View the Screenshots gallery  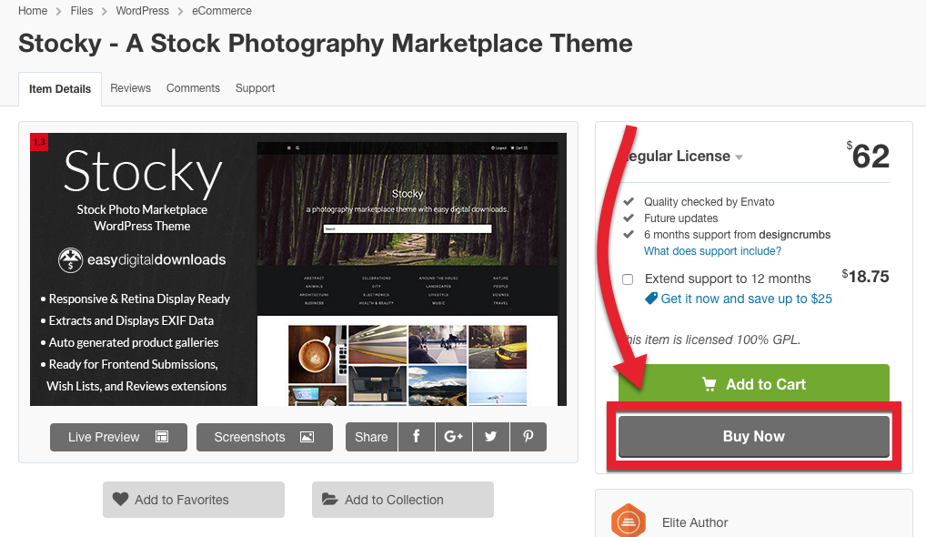click(x=265, y=437)
